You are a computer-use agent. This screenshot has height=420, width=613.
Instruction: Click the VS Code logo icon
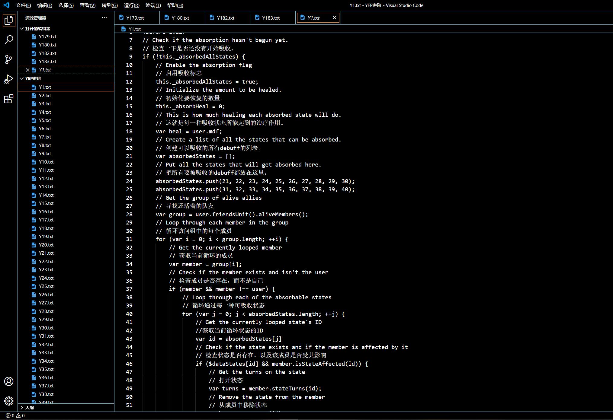tap(6, 5)
